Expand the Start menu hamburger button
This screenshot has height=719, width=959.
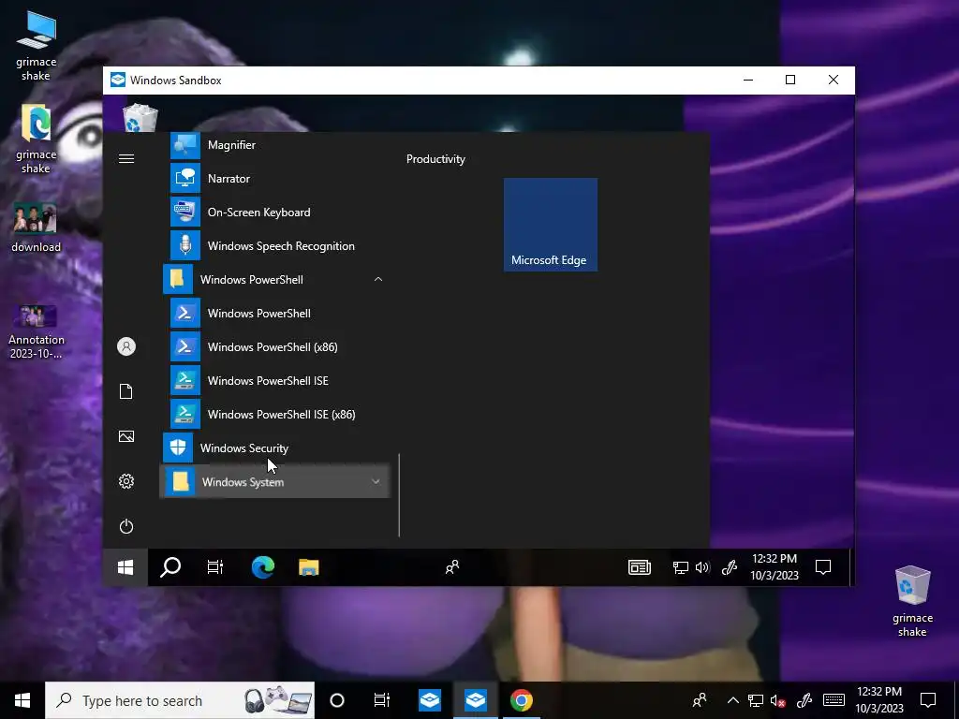click(x=126, y=159)
